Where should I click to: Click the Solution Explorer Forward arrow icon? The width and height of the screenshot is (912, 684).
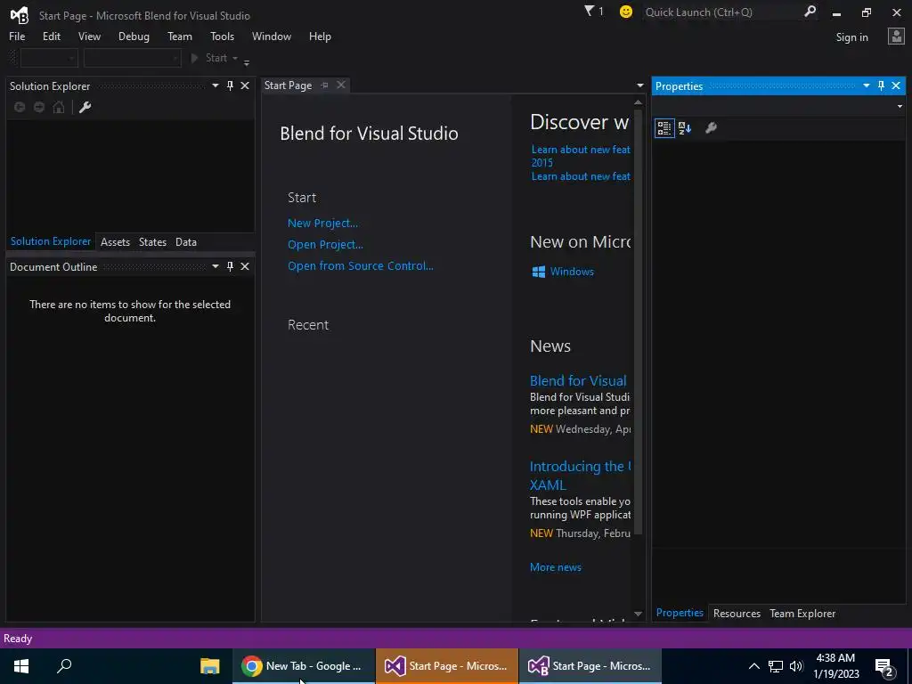pos(39,107)
